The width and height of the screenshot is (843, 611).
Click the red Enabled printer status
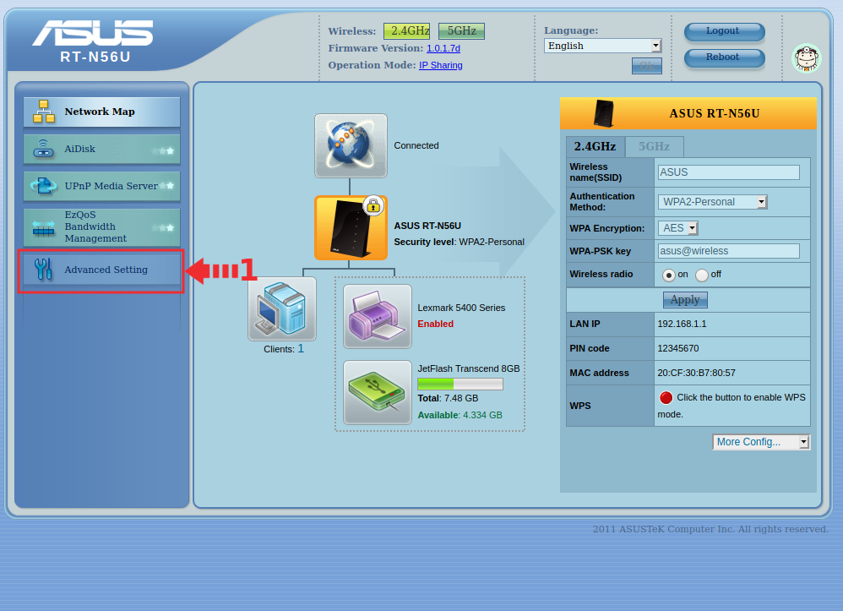tap(436, 324)
